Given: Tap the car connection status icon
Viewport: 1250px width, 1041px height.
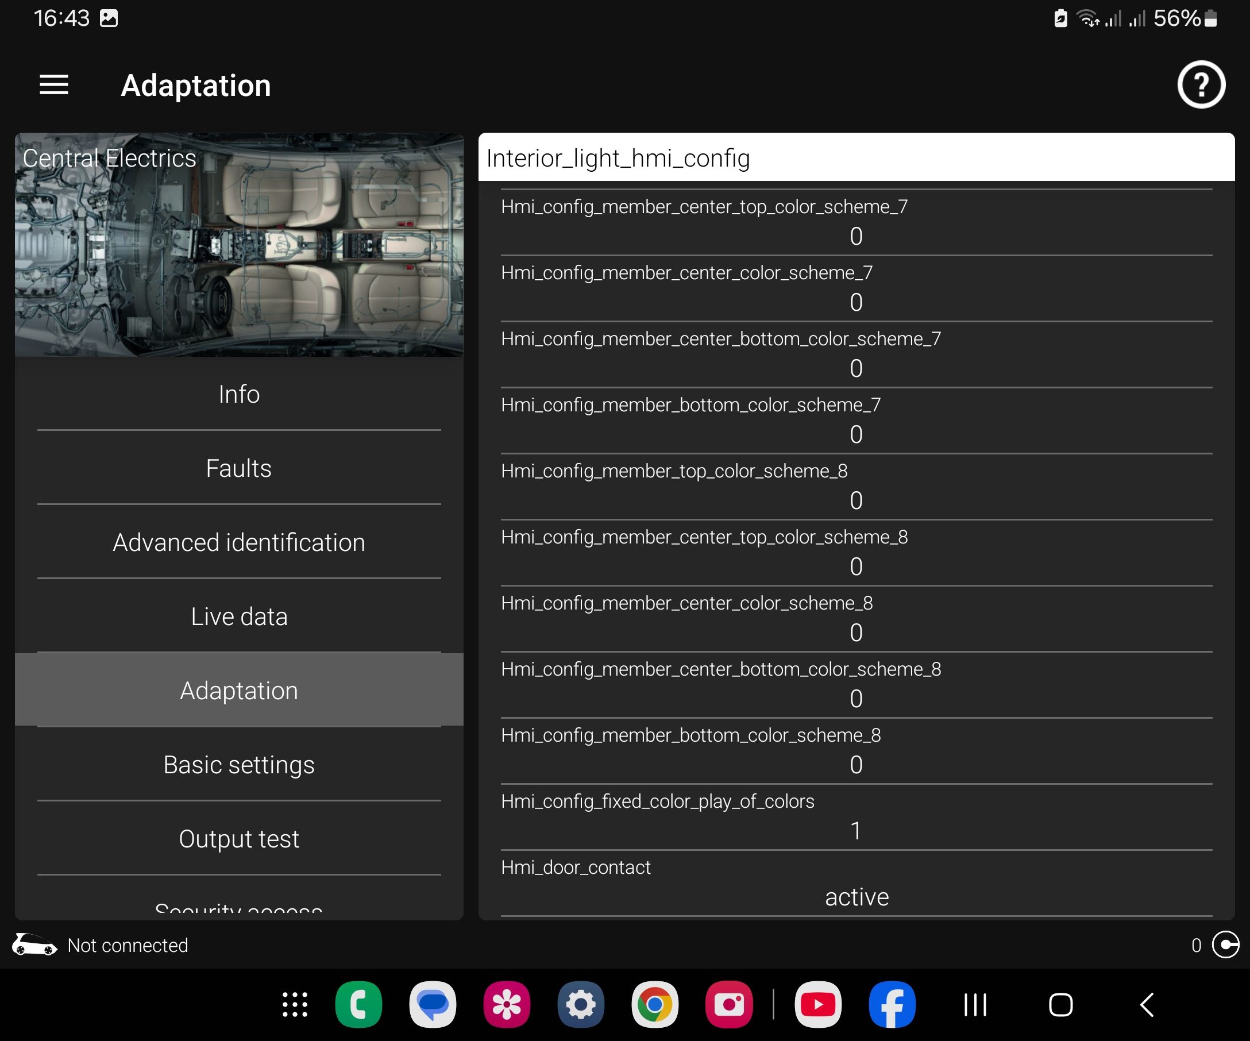Looking at the screenshot, I should click(x=34, y=944).
